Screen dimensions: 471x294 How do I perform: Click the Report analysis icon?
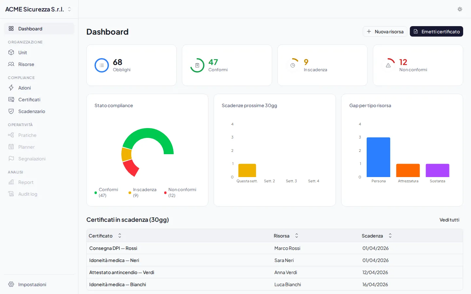pos(11,182)
